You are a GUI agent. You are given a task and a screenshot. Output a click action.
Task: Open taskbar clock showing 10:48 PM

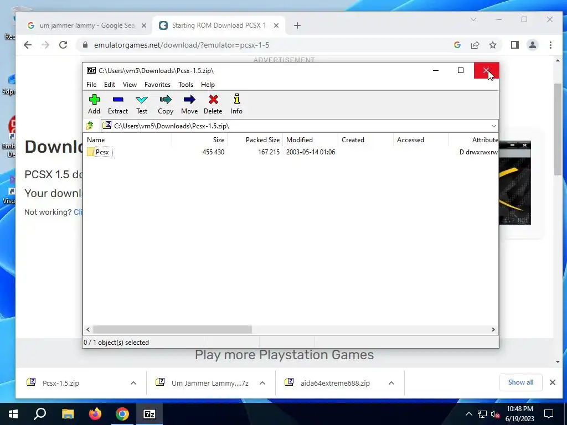pyautogui.click(x=519, y=414)
